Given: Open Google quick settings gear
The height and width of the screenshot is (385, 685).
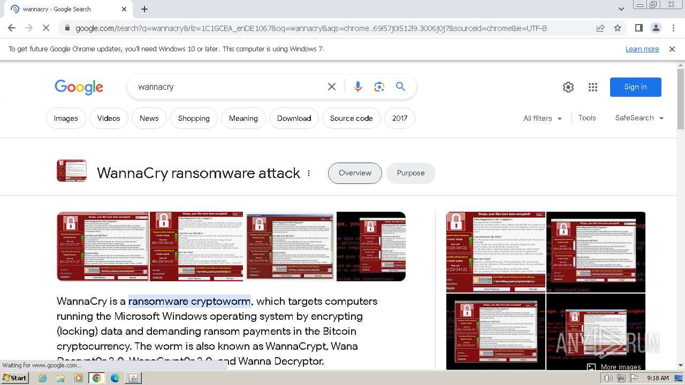Looking at the screenshot, I should (x=568, y=87).
